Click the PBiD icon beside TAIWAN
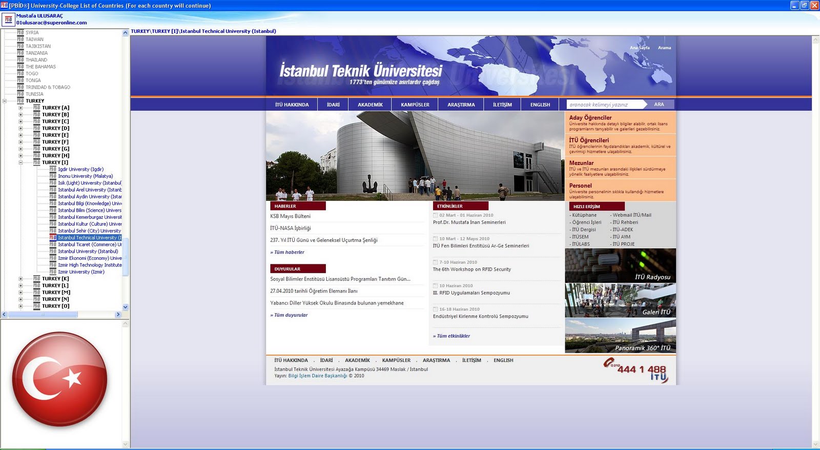 (x=20, y=39)
